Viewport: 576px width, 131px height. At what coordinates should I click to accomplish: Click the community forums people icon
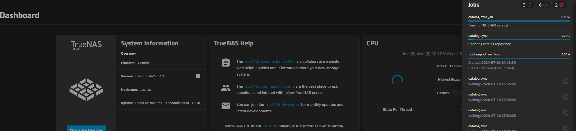tap(226, 88)
